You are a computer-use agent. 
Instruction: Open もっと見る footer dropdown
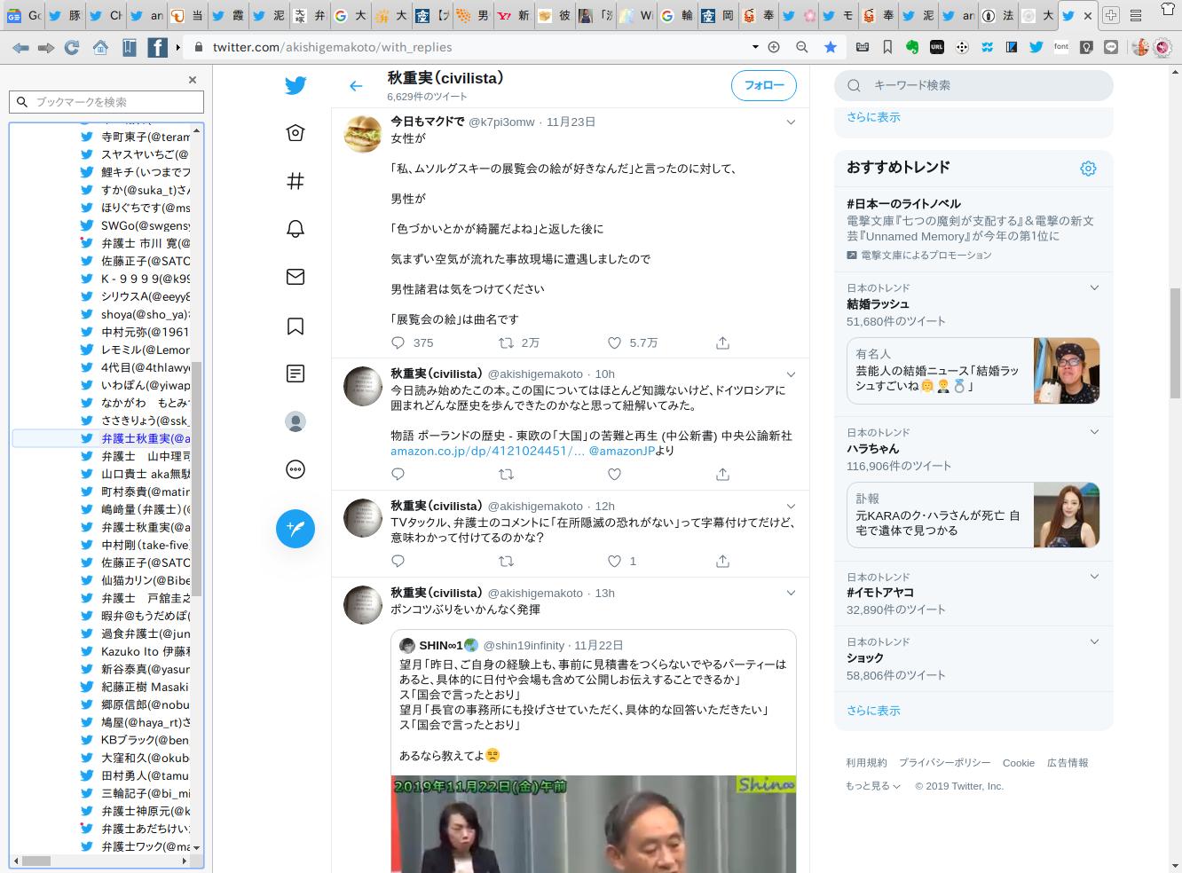[873, 786]
